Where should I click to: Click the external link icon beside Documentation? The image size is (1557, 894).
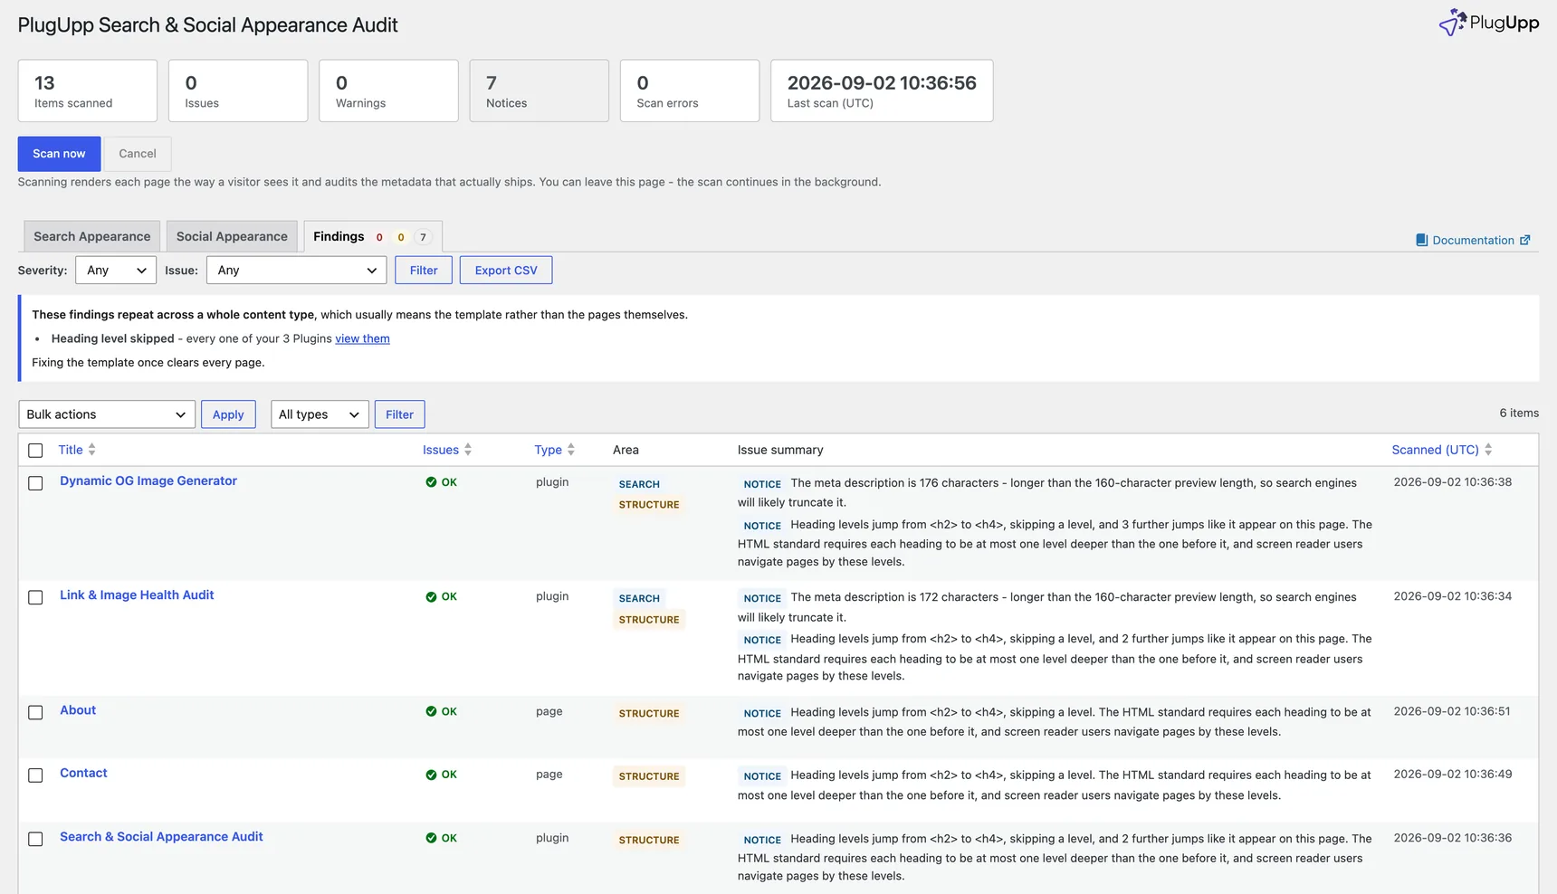tap(1525, 240)
